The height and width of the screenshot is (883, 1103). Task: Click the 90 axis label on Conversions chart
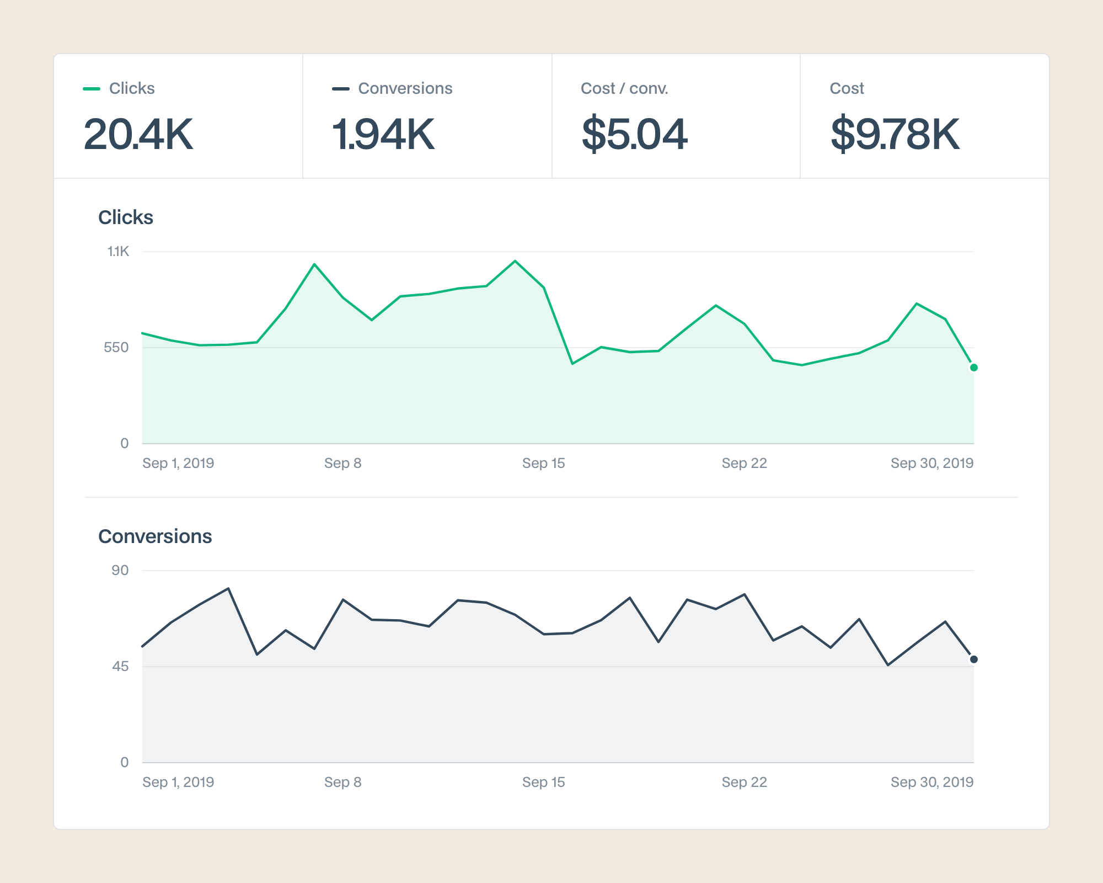coord(120,571)
